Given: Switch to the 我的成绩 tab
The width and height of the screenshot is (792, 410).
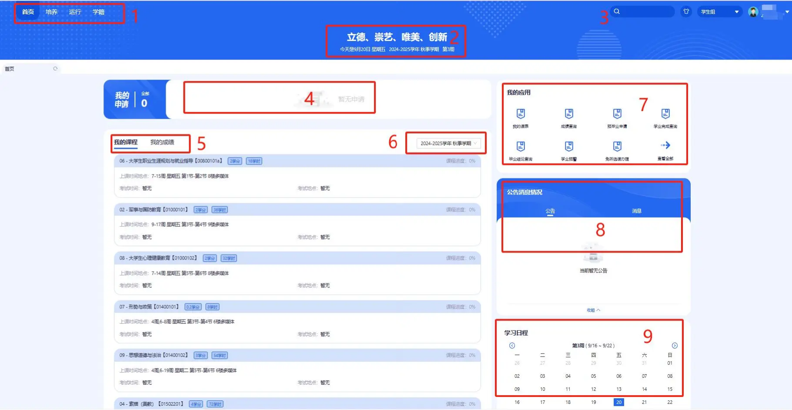Looking at the screenshot, I should 162,142.
